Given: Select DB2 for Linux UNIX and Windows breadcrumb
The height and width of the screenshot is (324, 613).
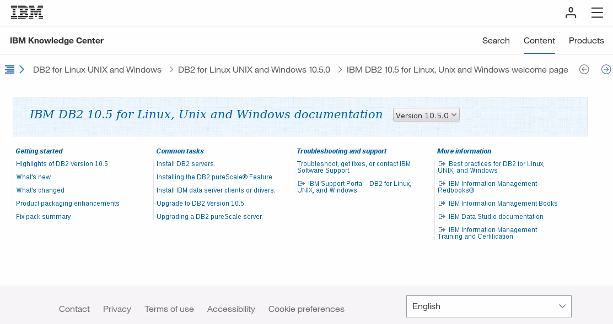Looking at the screenshot, I should click(x=97, y=69).
